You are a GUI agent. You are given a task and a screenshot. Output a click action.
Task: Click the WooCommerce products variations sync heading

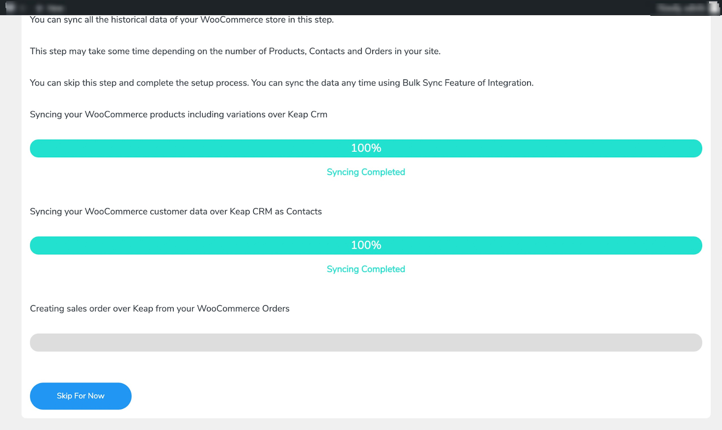tap(179, 114)
